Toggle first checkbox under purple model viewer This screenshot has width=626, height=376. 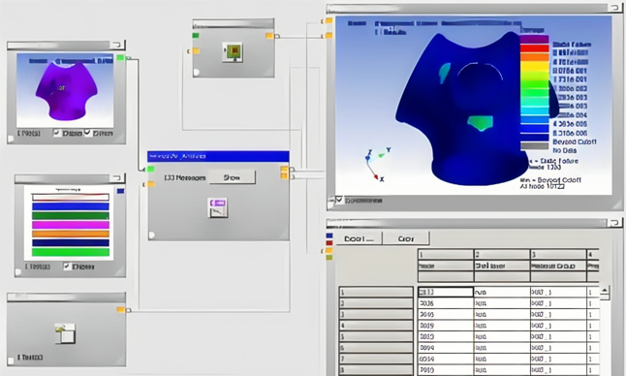(x=57, y=133)
